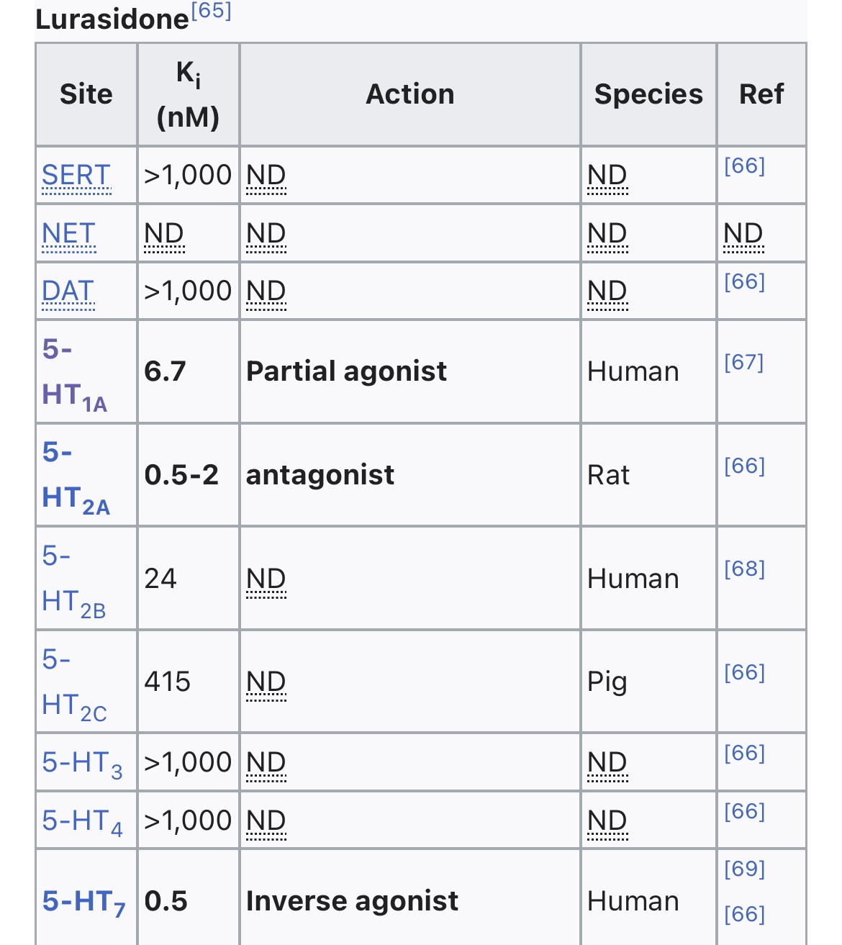Open citation 66 in SERT row

click(744, 166)
